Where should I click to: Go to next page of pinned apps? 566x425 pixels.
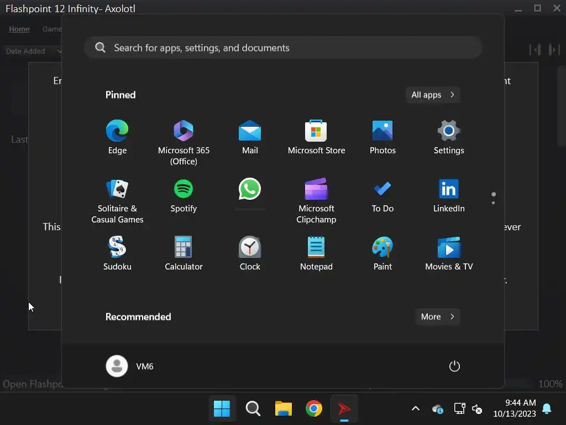(493, 203)
